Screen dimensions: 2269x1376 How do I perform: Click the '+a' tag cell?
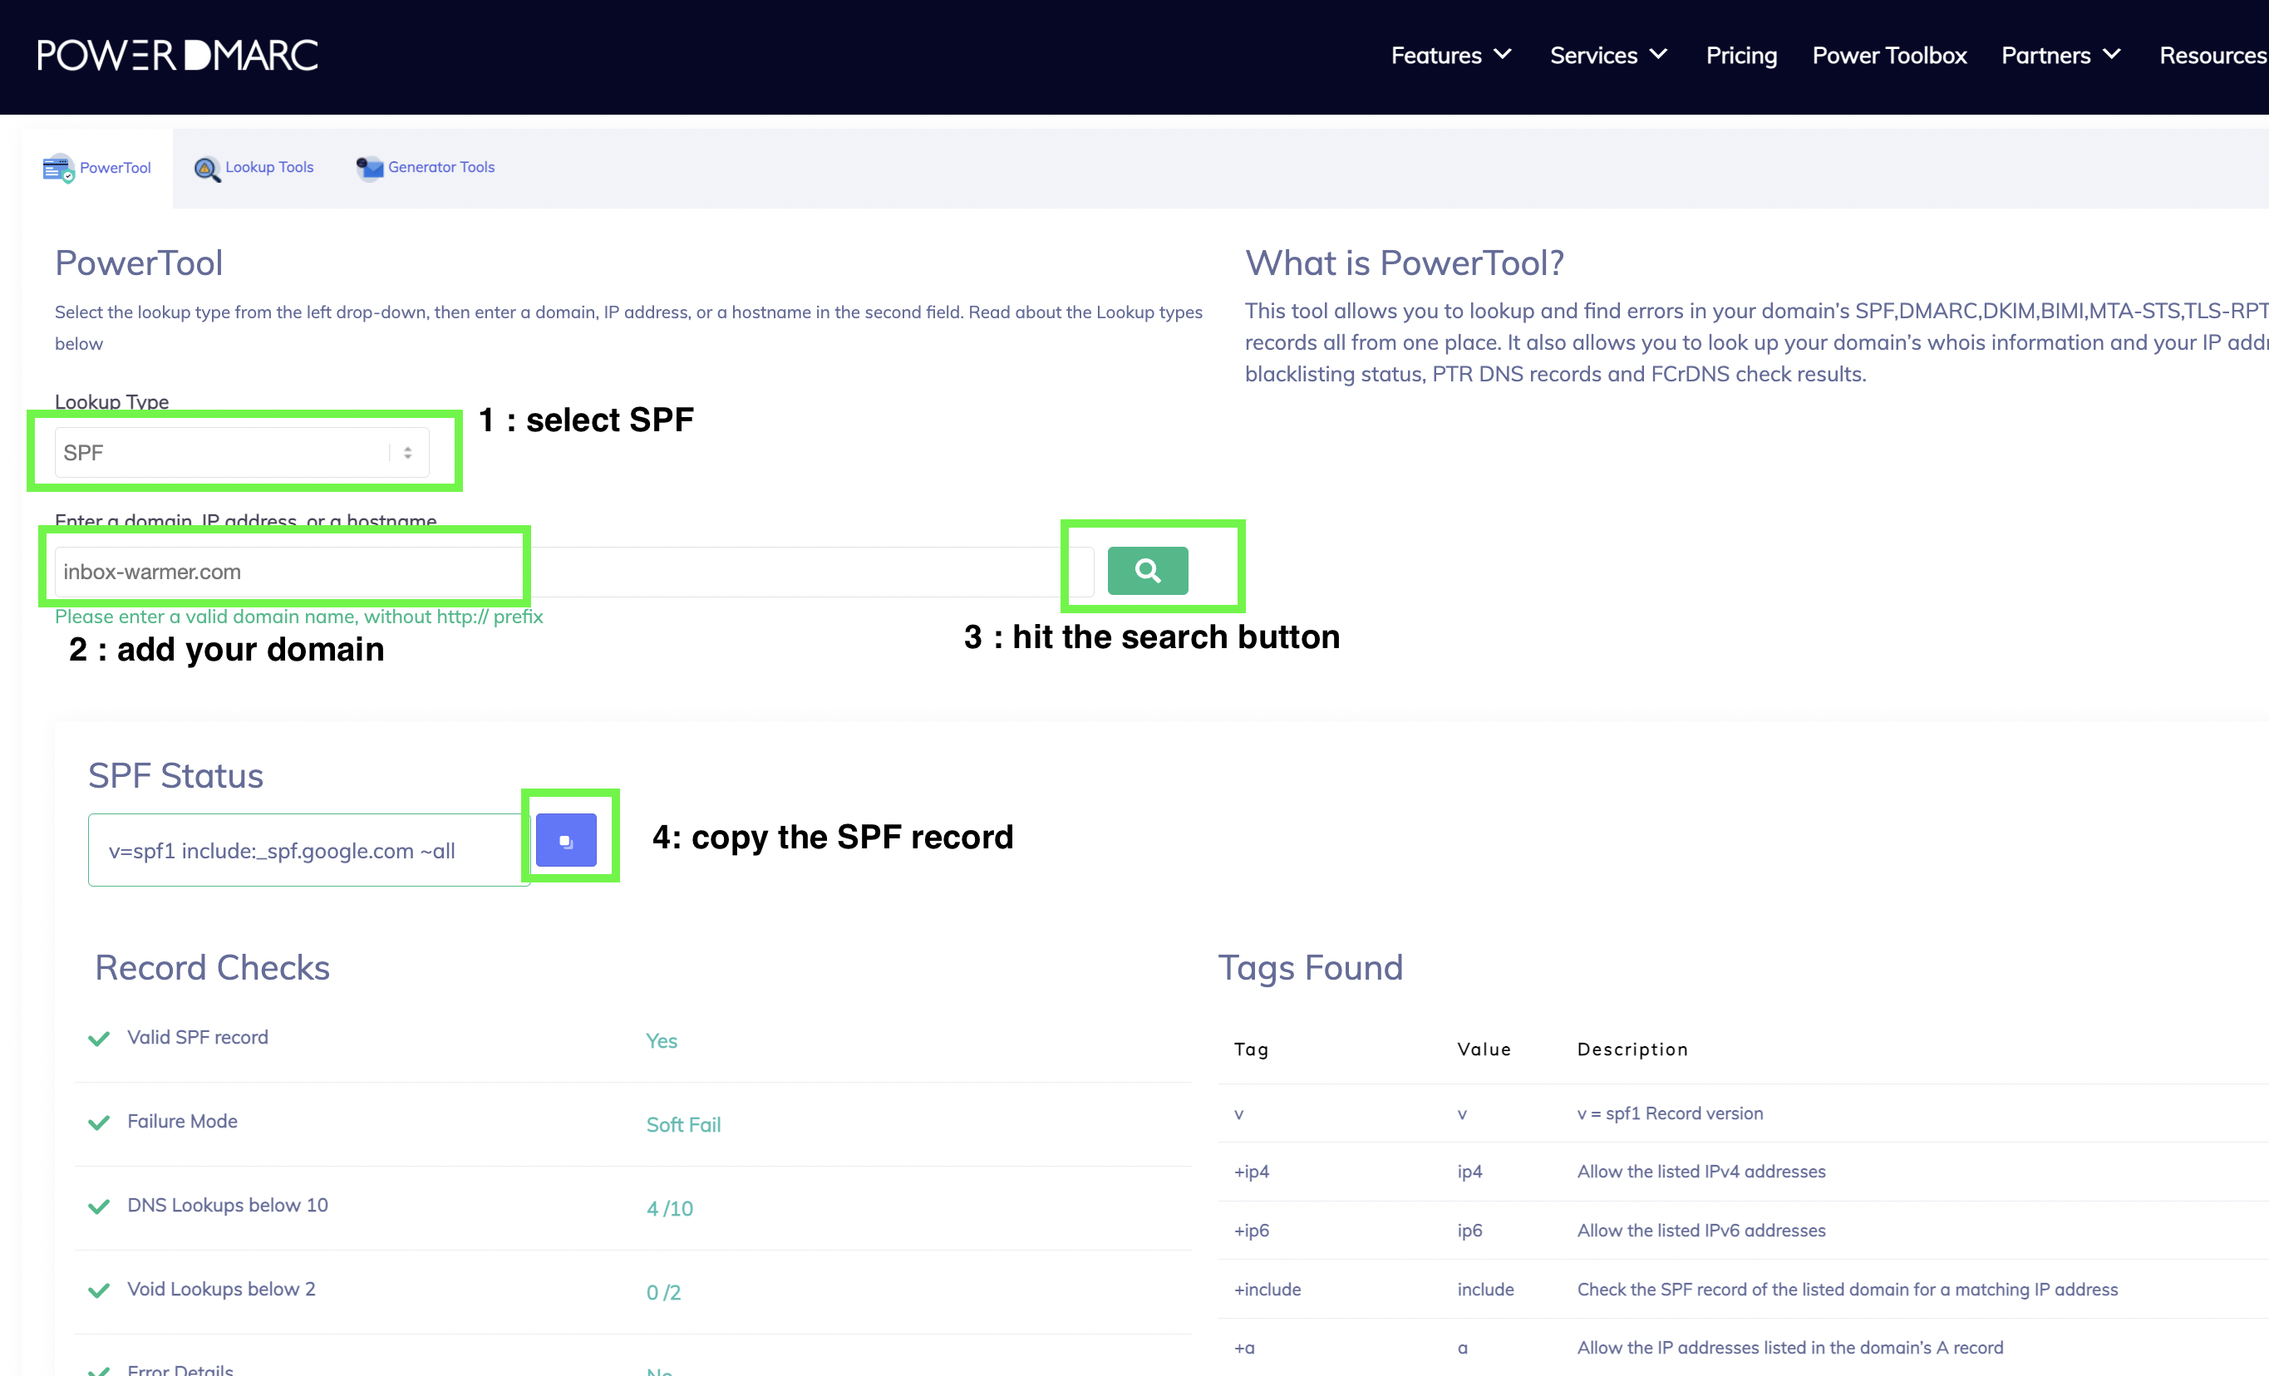pyautogui.click(x=1244, y=1348)
